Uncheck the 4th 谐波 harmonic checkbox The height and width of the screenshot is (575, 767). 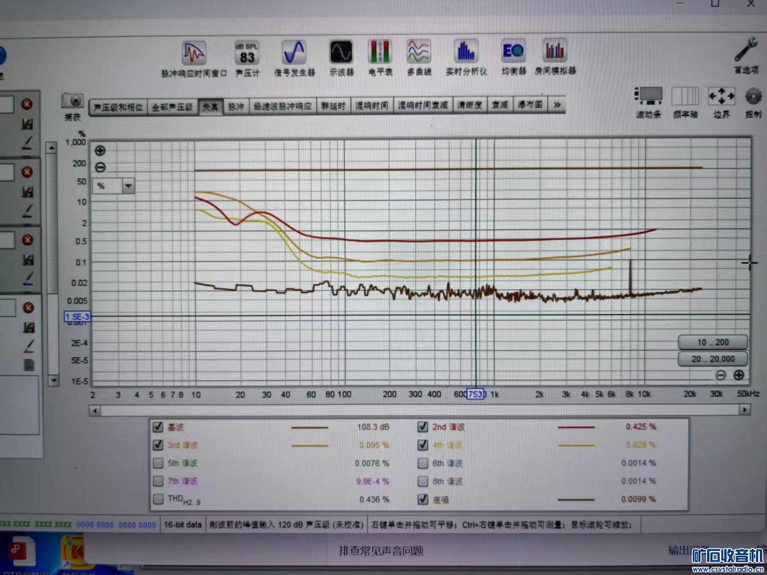click(x=423, y=445)
